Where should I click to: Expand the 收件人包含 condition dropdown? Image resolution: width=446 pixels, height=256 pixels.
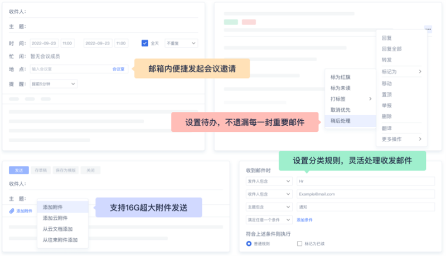[269, 194]
